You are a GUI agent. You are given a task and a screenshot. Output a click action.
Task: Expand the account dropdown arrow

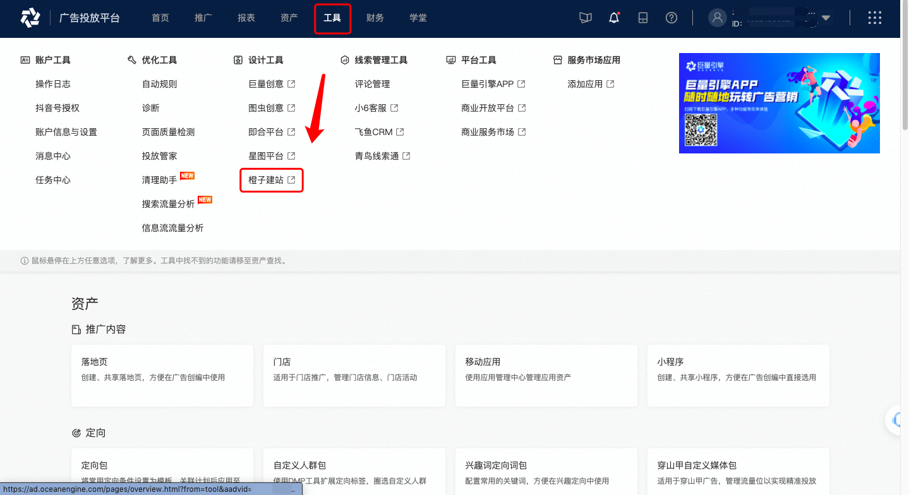pos(826,19)
